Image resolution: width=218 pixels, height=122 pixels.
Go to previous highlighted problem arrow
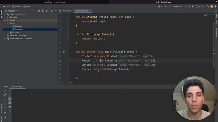coord(210,15)
